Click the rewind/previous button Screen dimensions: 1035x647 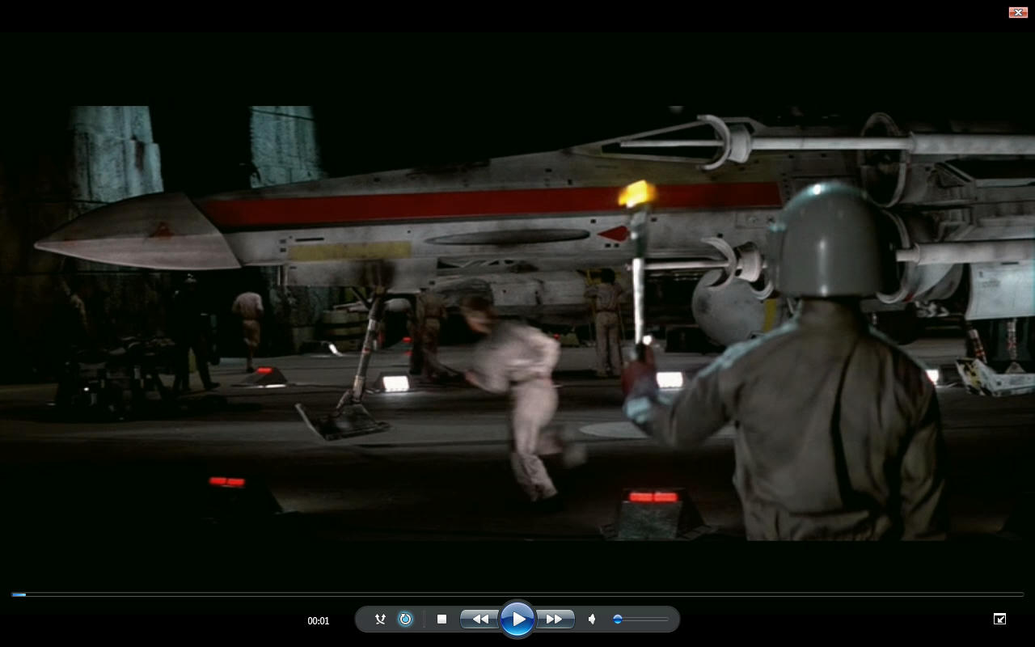click(479, 620)
